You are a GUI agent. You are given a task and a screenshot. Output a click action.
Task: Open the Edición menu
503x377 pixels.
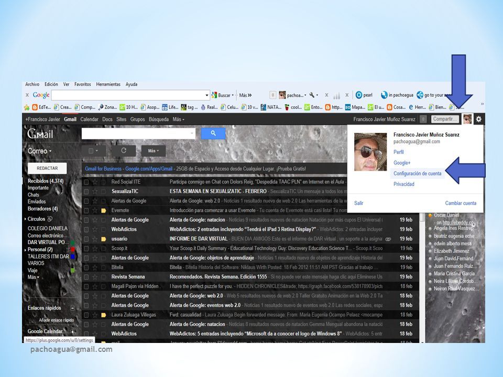[51, 84]
